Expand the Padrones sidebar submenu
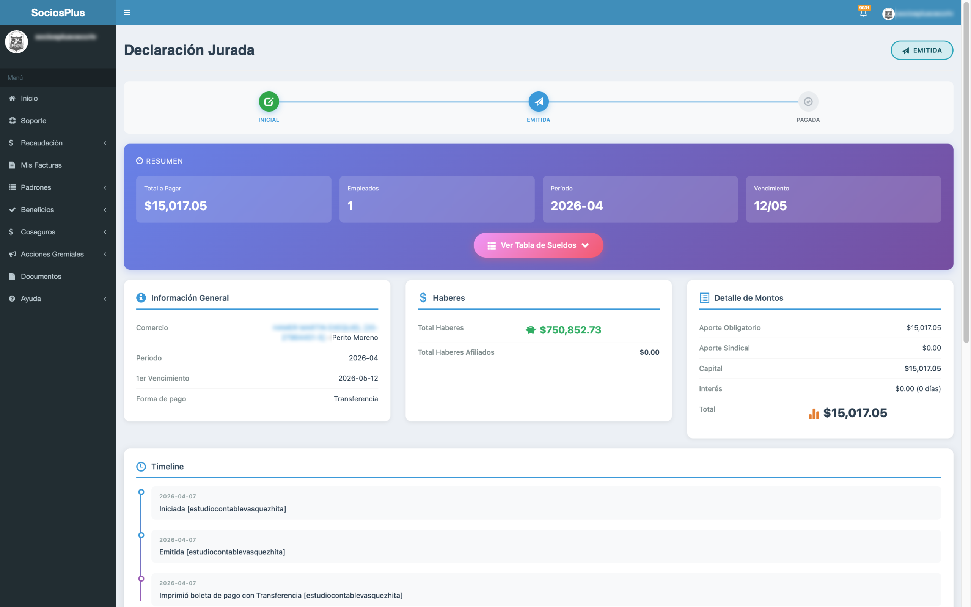This screenshot has height=607, width=971. 36,187
